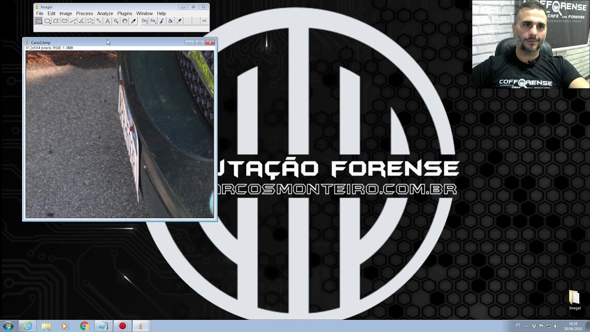590x332 pixels.
Task: Open the Process menu in ImageJ
Action: tap(84, 13)
